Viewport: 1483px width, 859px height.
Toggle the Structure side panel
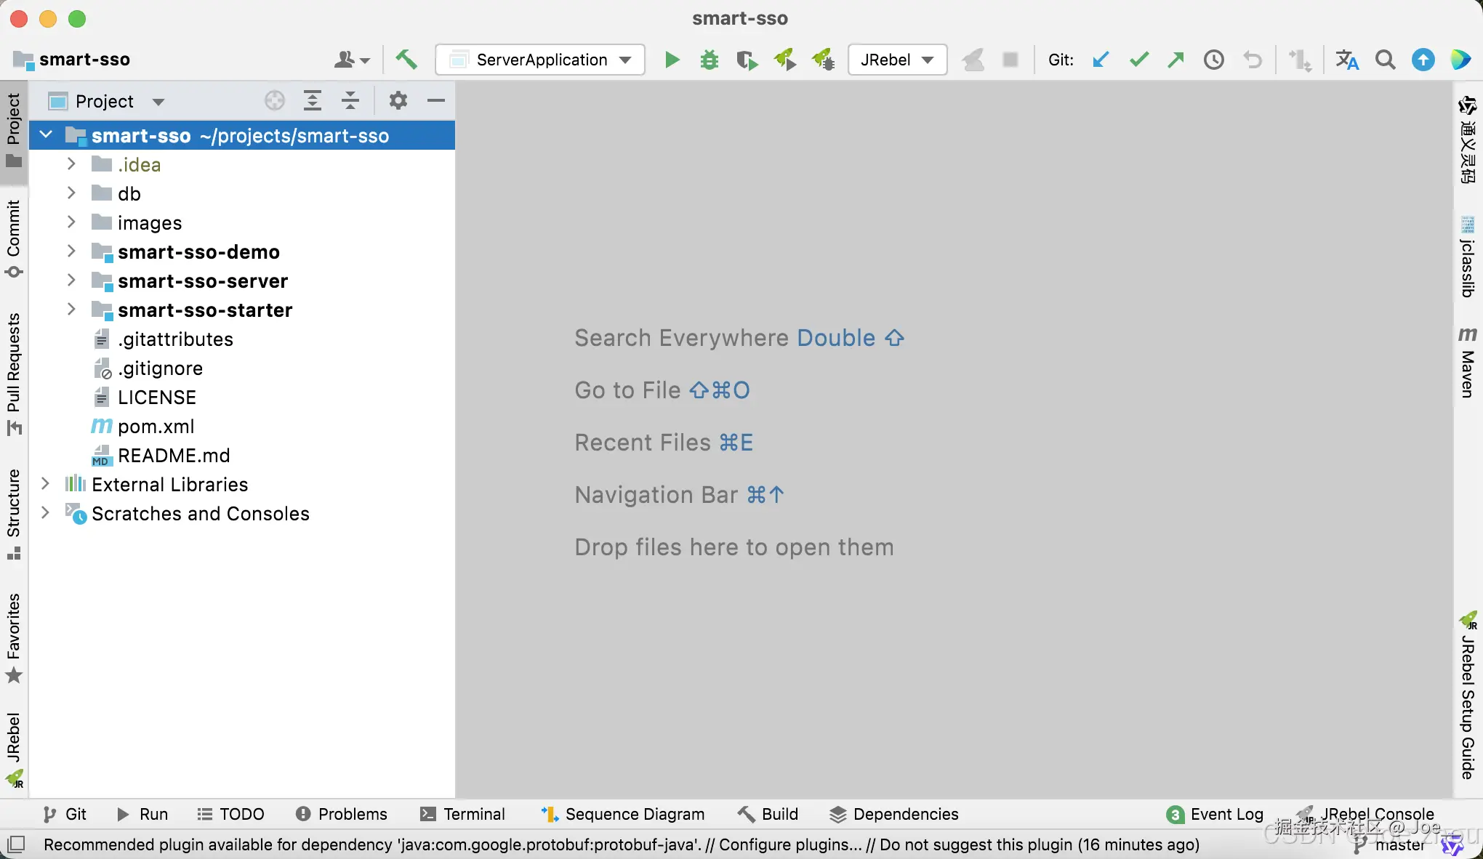point(13,513)
